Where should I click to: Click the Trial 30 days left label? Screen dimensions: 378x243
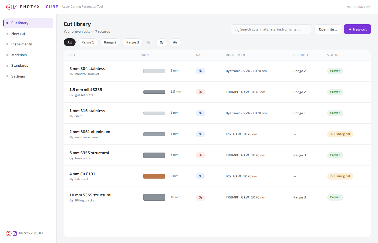pos(358,7)
